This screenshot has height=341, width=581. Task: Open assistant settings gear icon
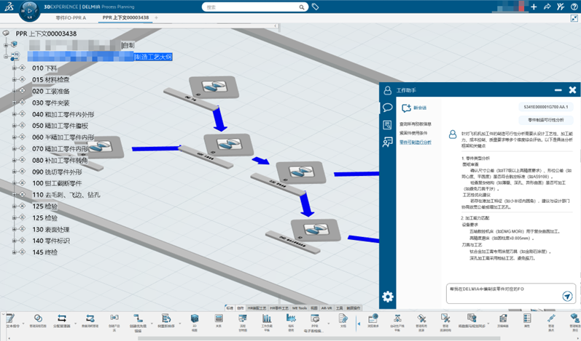pyautogui.click(x=388, y=297)
